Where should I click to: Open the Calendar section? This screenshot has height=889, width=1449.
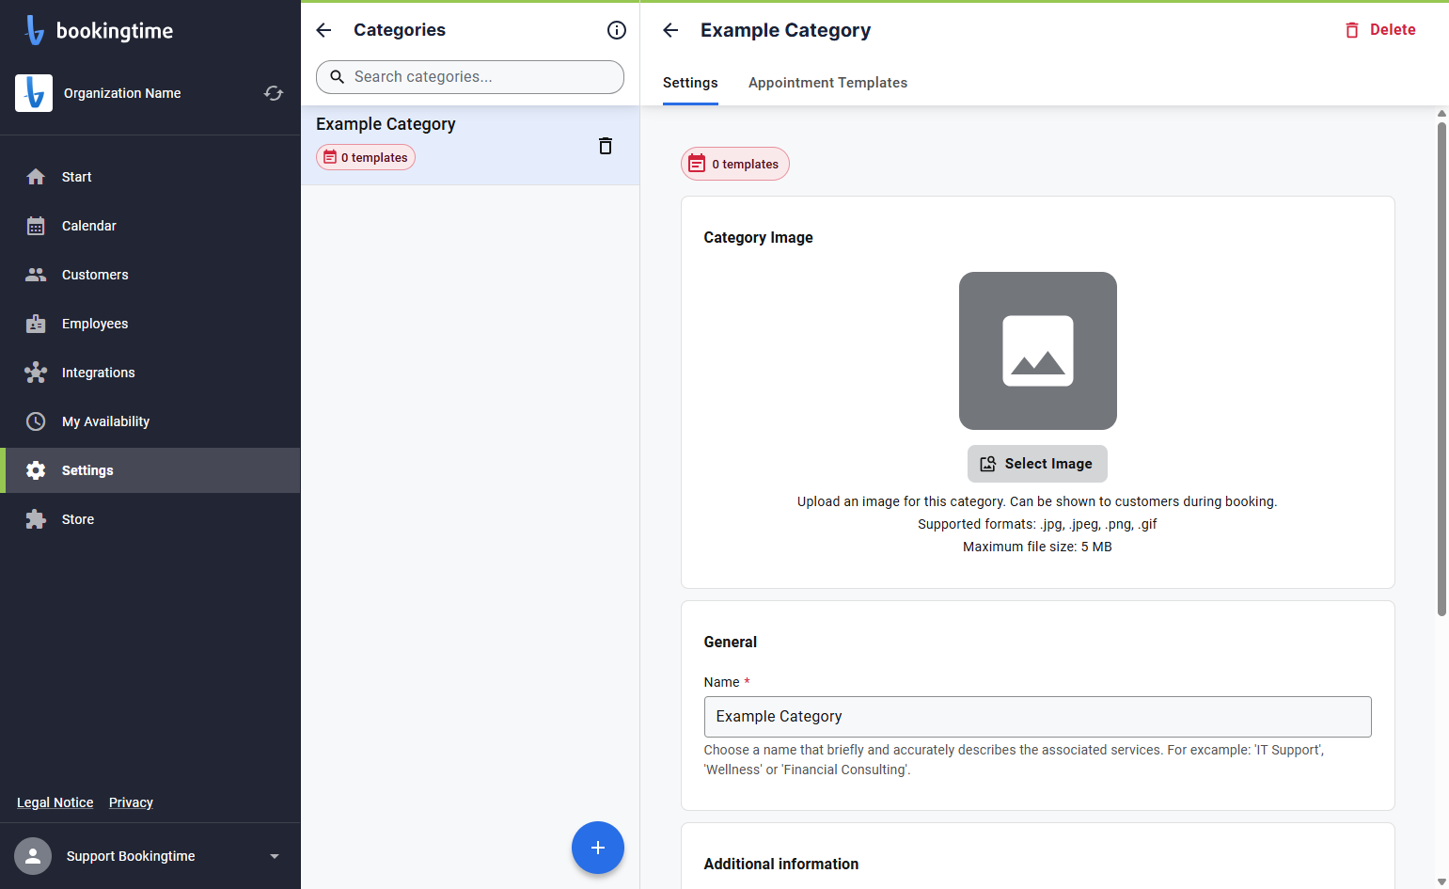[x=150, y=226]
